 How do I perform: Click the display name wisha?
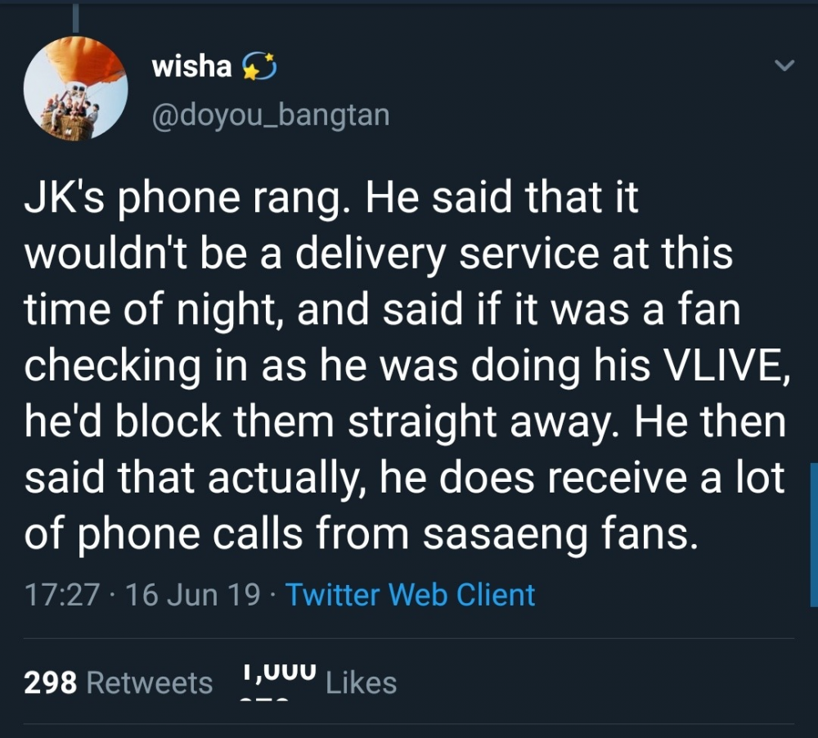point(191,66)
